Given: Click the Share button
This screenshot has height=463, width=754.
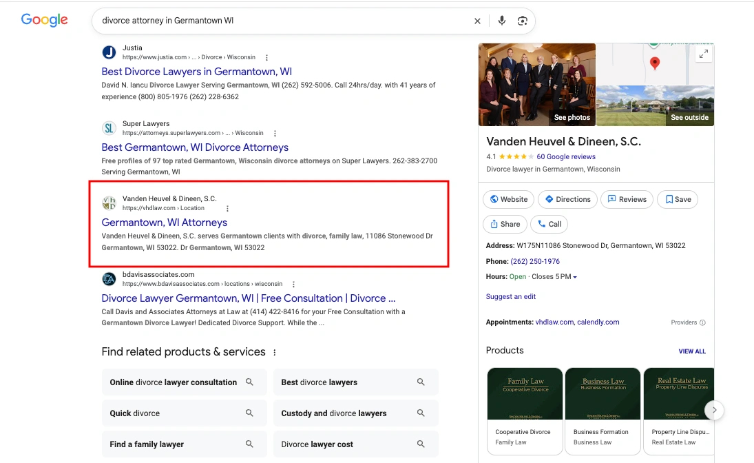Looking at the screenshot, I should coord(505,225).
